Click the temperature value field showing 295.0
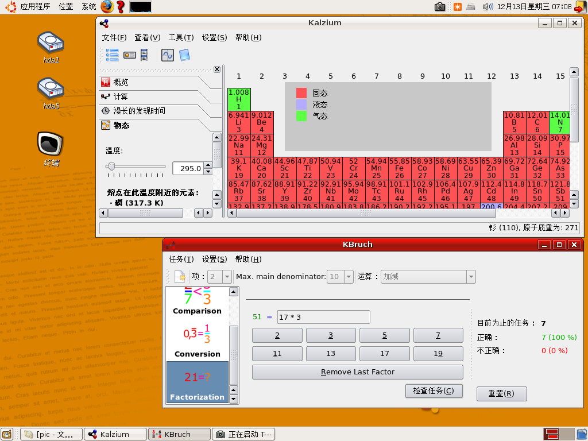Viewport: 588px width, 441px height. (188, 168)
